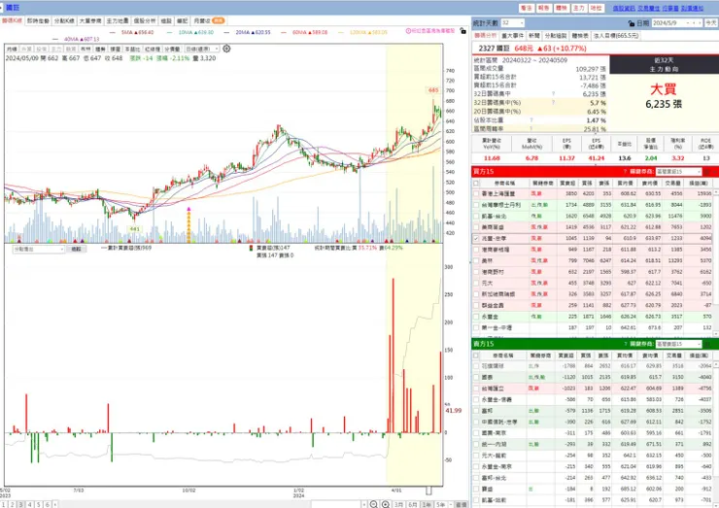Screen dimensions: 719x508
Task: Click the settings icon in 買方15 header
Action: tap(707, 172)
